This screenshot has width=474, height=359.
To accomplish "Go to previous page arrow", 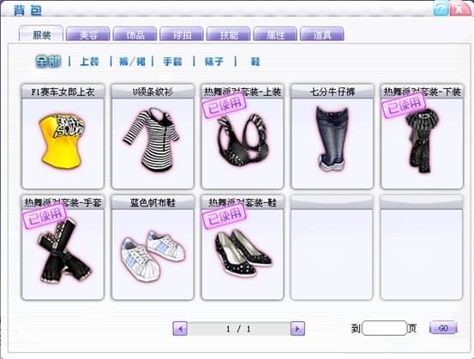I will pyautogui.click(x=180, y=328).
